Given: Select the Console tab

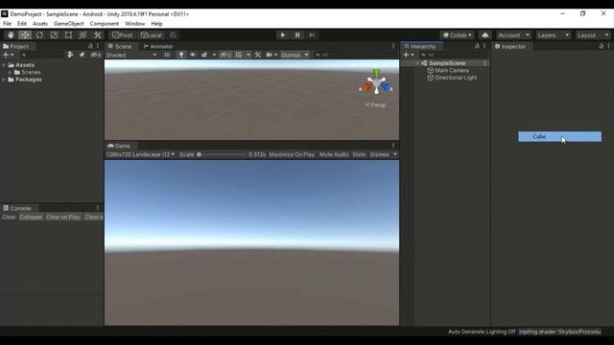Looking at the screenshot, I should [17, 208].
